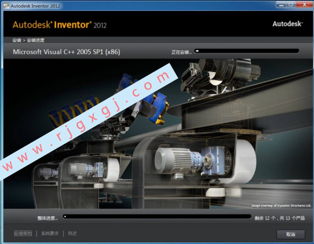Open the 自述 readme link
This screenshot has width=314, height=244.
[72, 233]
